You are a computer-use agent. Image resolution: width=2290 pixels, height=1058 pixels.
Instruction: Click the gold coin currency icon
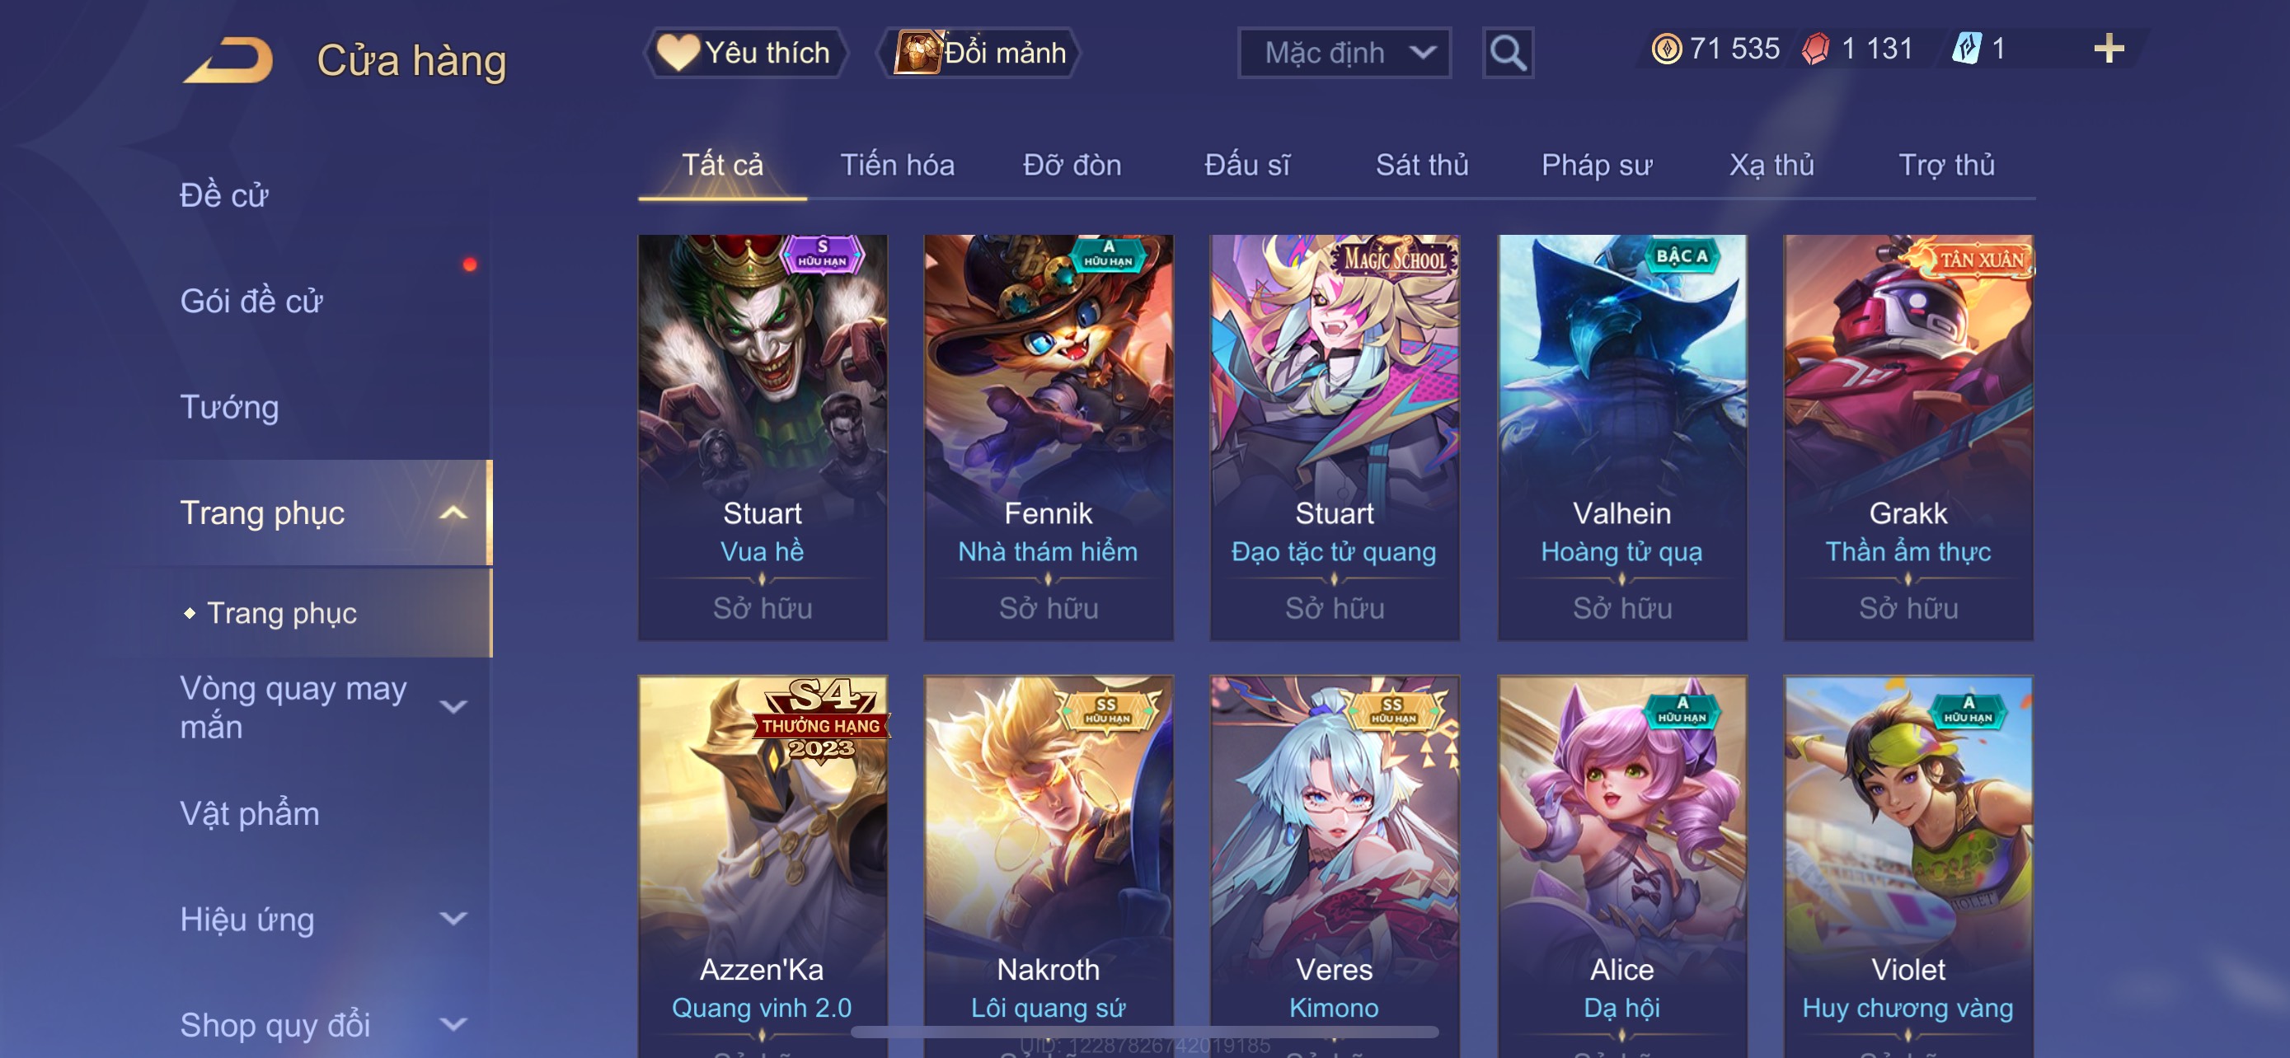[1666, 49]
